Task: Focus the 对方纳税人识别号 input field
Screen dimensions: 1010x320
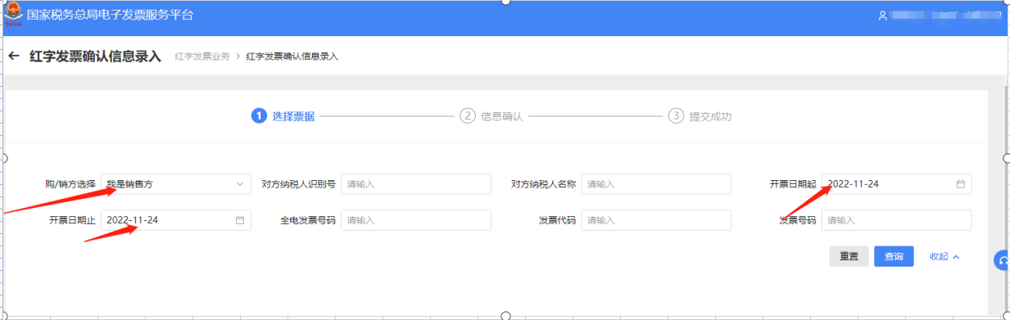Action: [x=416, y=184]
